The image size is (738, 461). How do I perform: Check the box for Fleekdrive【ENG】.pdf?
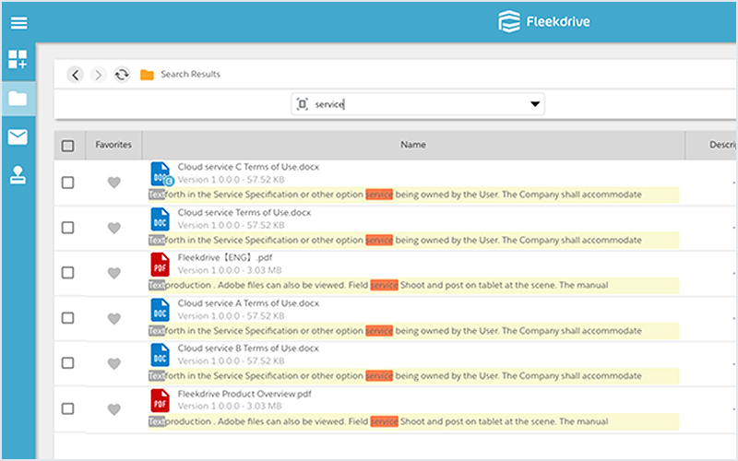point(67,272)
